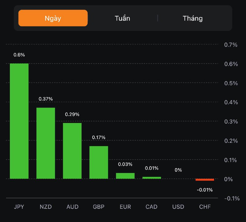Screen dimensions: 246x222
Task: Click the 0% label above USD
Action: (178, 170)
